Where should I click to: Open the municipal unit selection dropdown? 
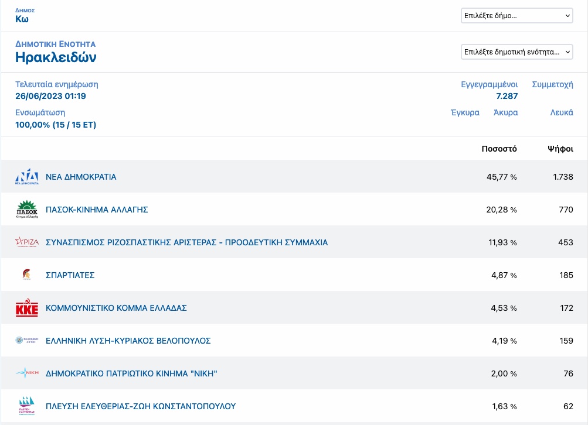[516, 52]
